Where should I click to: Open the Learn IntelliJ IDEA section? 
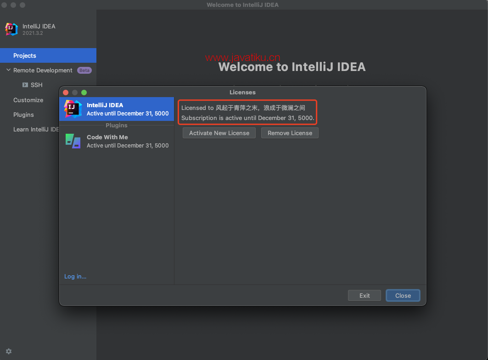[36, 129]
